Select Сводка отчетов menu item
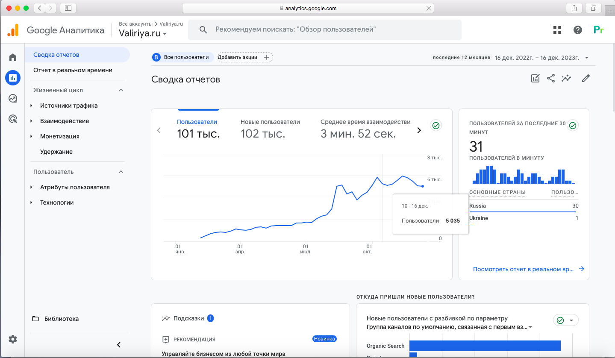This screenshot has height=358, width=615. 77,55
